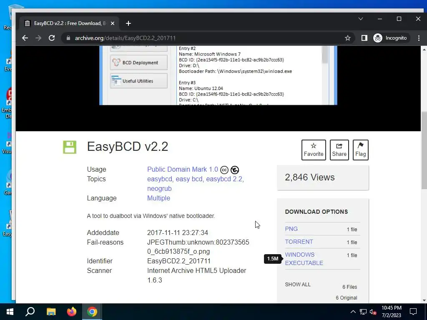Click the DOWNLOAD OPTIONS heading
The width and height of the screenshot is (427, 320).
tap(316, 212)
